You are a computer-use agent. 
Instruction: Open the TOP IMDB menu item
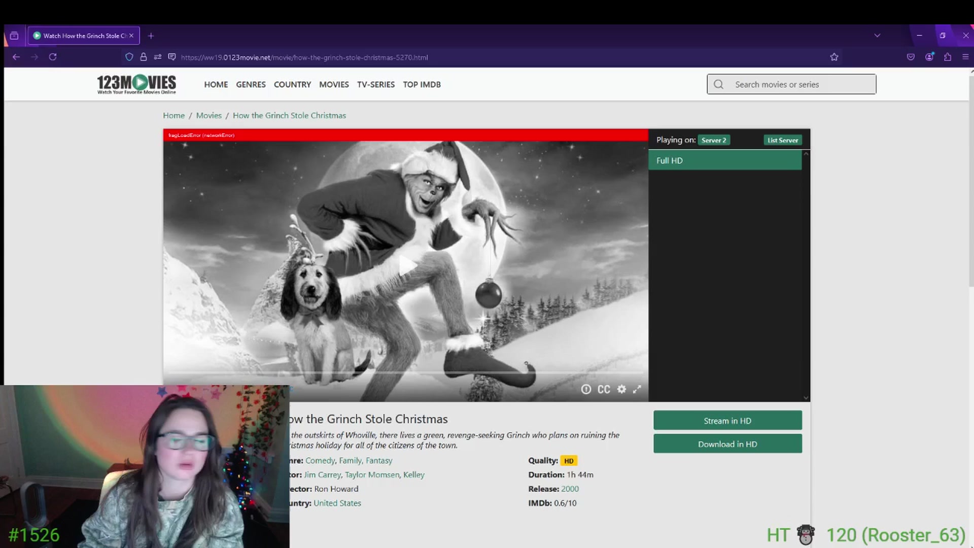[422, 84]
